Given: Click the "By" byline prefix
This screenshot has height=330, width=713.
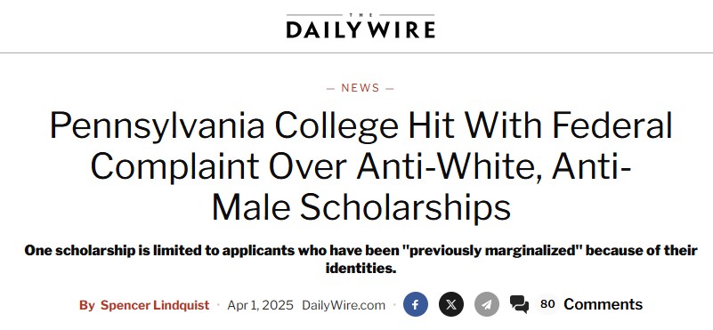Looking at the screenshot, I should coord(86,305).
